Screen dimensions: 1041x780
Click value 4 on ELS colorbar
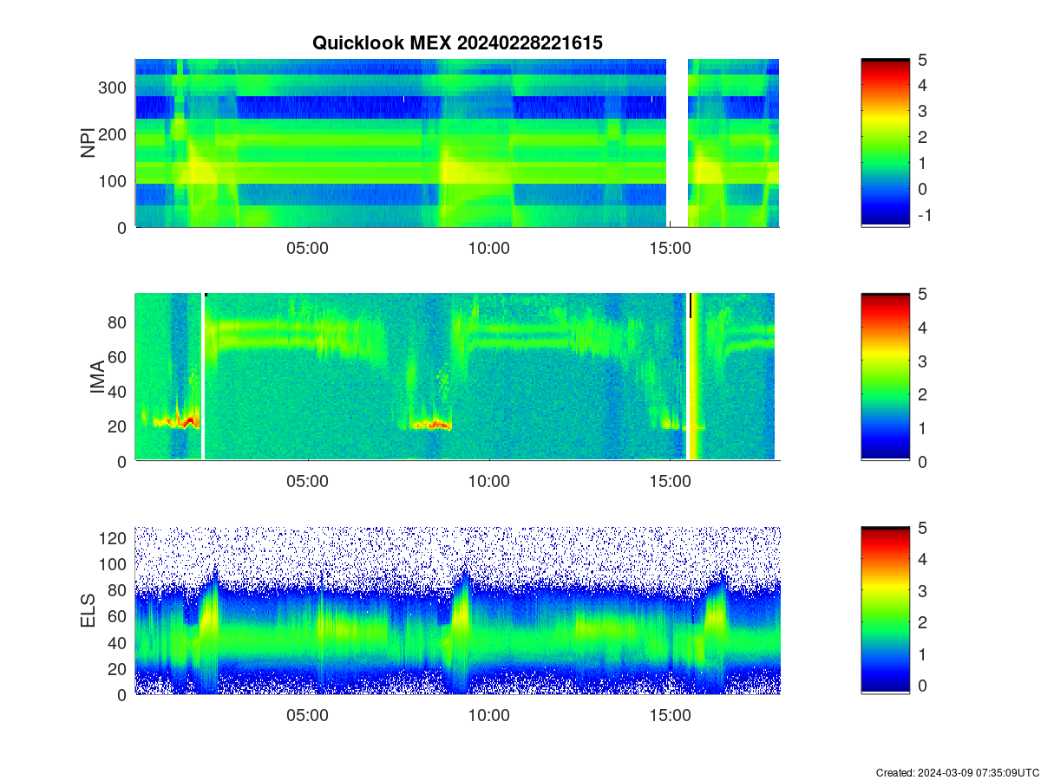coord(922,559)
